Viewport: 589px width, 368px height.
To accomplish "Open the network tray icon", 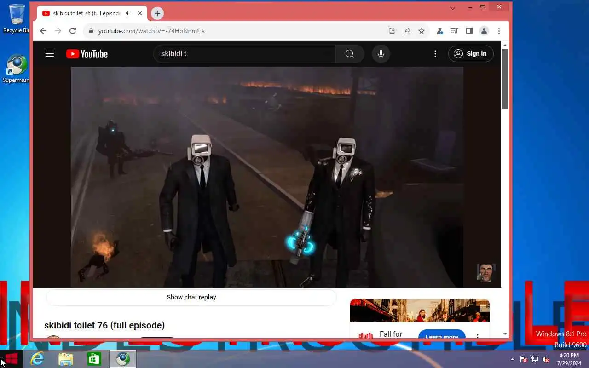I will [535, 359].
